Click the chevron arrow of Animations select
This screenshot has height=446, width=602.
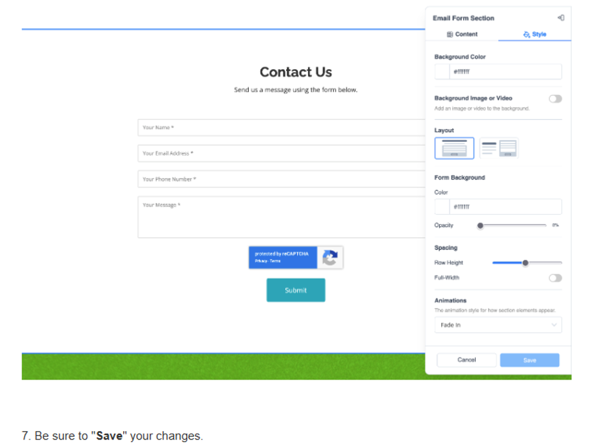pyautogui.click(x=554, y=325)
